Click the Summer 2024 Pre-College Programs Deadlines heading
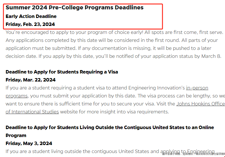 click(x=75, y=8)
